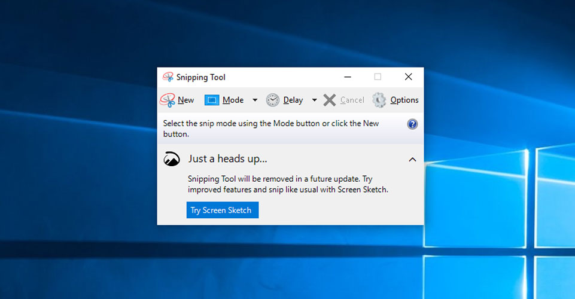Click the "Snipping Tool will be removed" notice text

pyautogui.click(x=288, y=184)
